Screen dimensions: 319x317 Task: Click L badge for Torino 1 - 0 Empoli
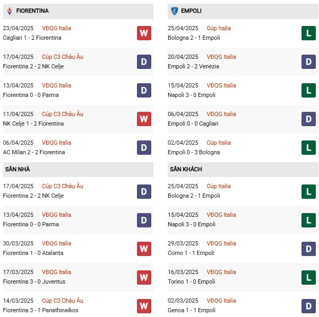point(309,277)
